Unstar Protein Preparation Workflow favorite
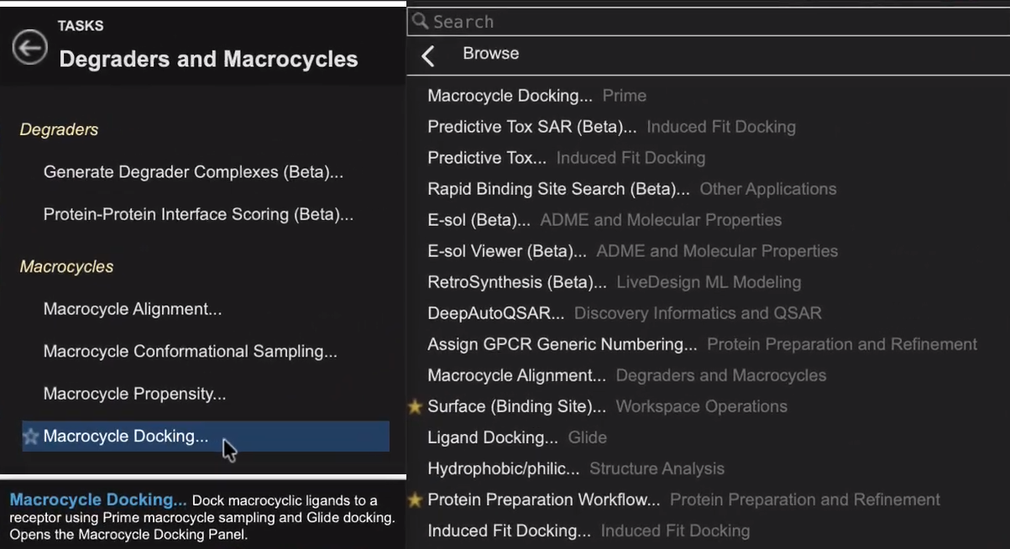This screenshot has height=549, width=1010. (x=415, y=499)
